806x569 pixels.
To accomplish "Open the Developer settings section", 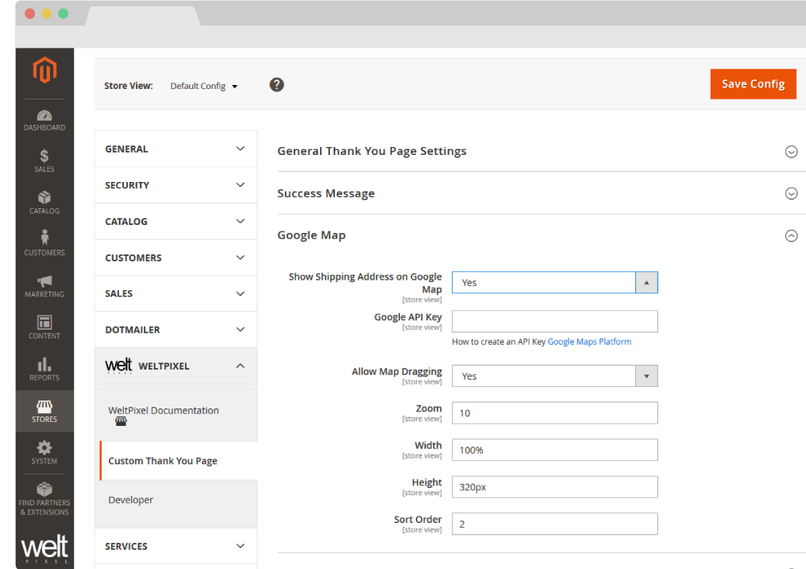I will pos(130,500).
